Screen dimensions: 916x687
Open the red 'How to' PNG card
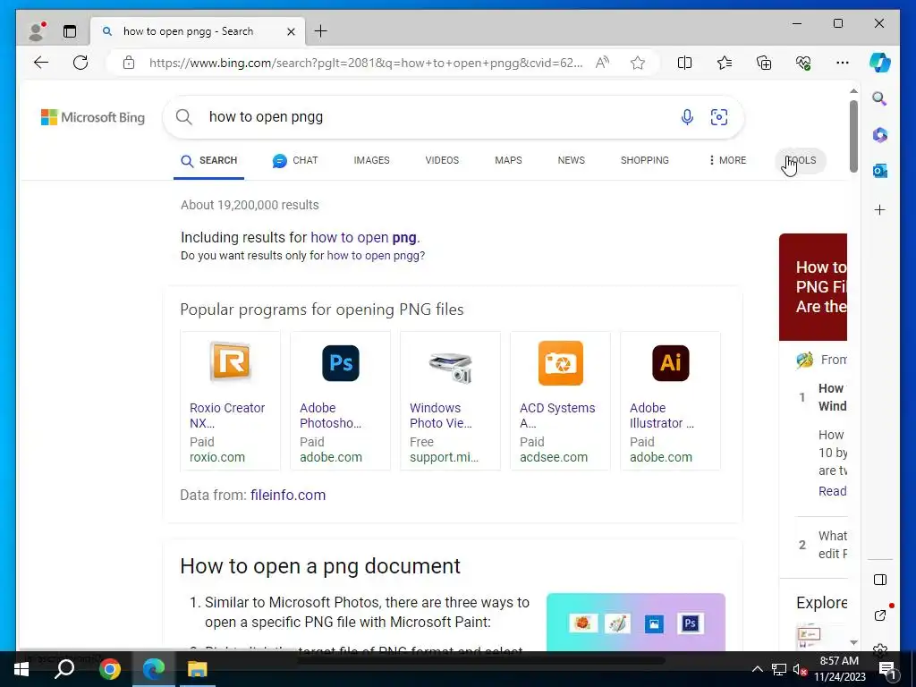(812, 287)
